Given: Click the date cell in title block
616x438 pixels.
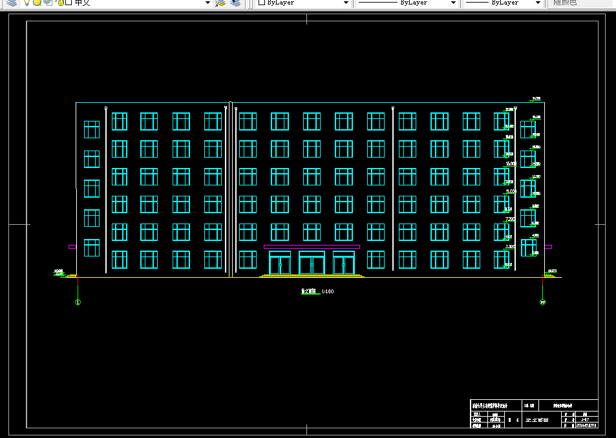Looking at the screenshot, I should pos(586,425).
